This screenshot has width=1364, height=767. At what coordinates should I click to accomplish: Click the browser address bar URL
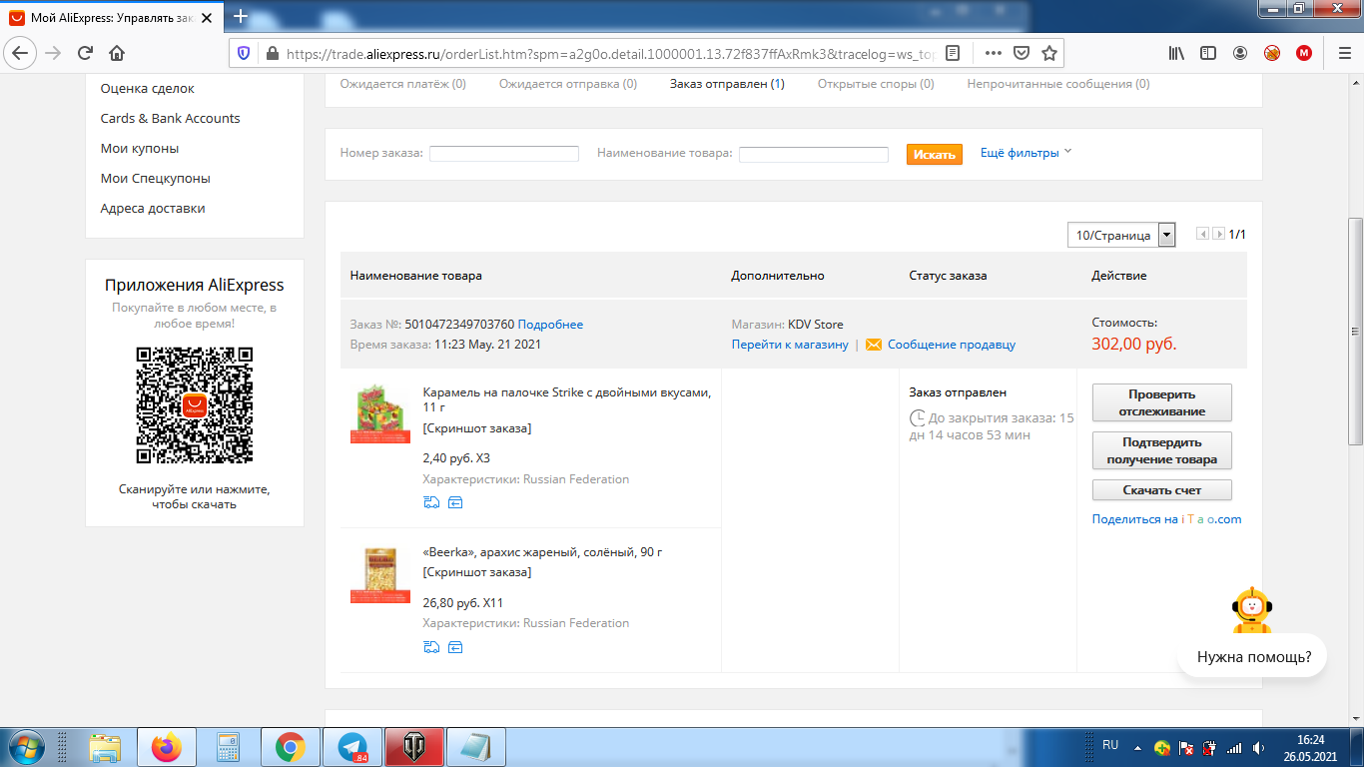point(609,53)
